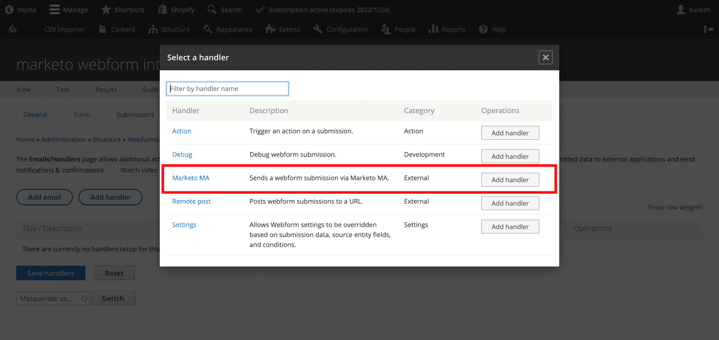The height and width of the screenshot is (340, 719).
Task: Focus the Filter by handler name field
Action: (x=227, y=89)
